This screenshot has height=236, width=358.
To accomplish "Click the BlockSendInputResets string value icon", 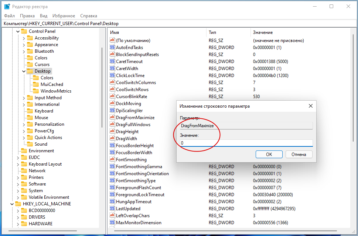I will point(112,55).
